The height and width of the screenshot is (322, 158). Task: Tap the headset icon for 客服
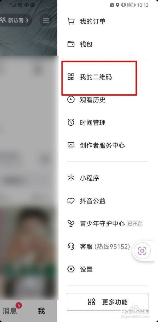(71, 246)
